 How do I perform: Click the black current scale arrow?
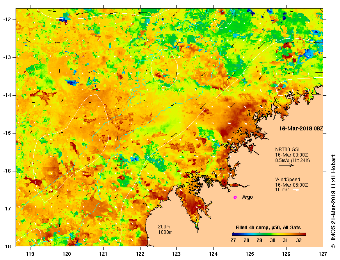(287, 166)
